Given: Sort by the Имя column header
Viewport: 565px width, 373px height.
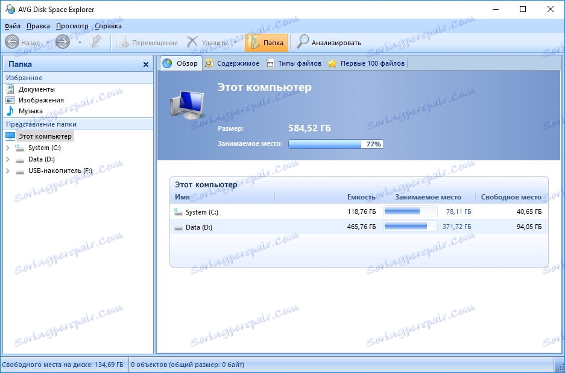Looking at the screenshot, I should [182, 197].
